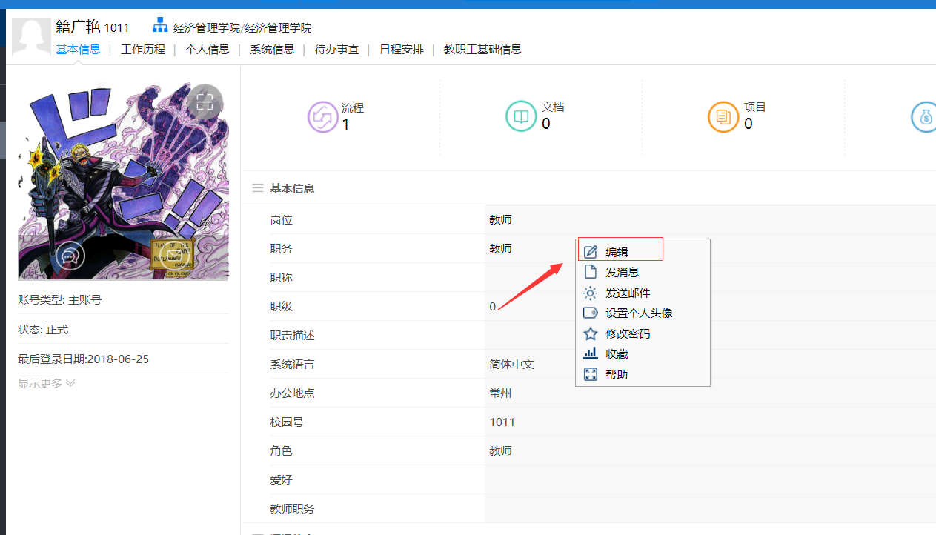Click the envelope icon on profile photo
This screenshot has width=936, height=535.
[173, 256]
